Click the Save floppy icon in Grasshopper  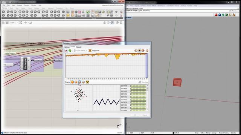7,22
